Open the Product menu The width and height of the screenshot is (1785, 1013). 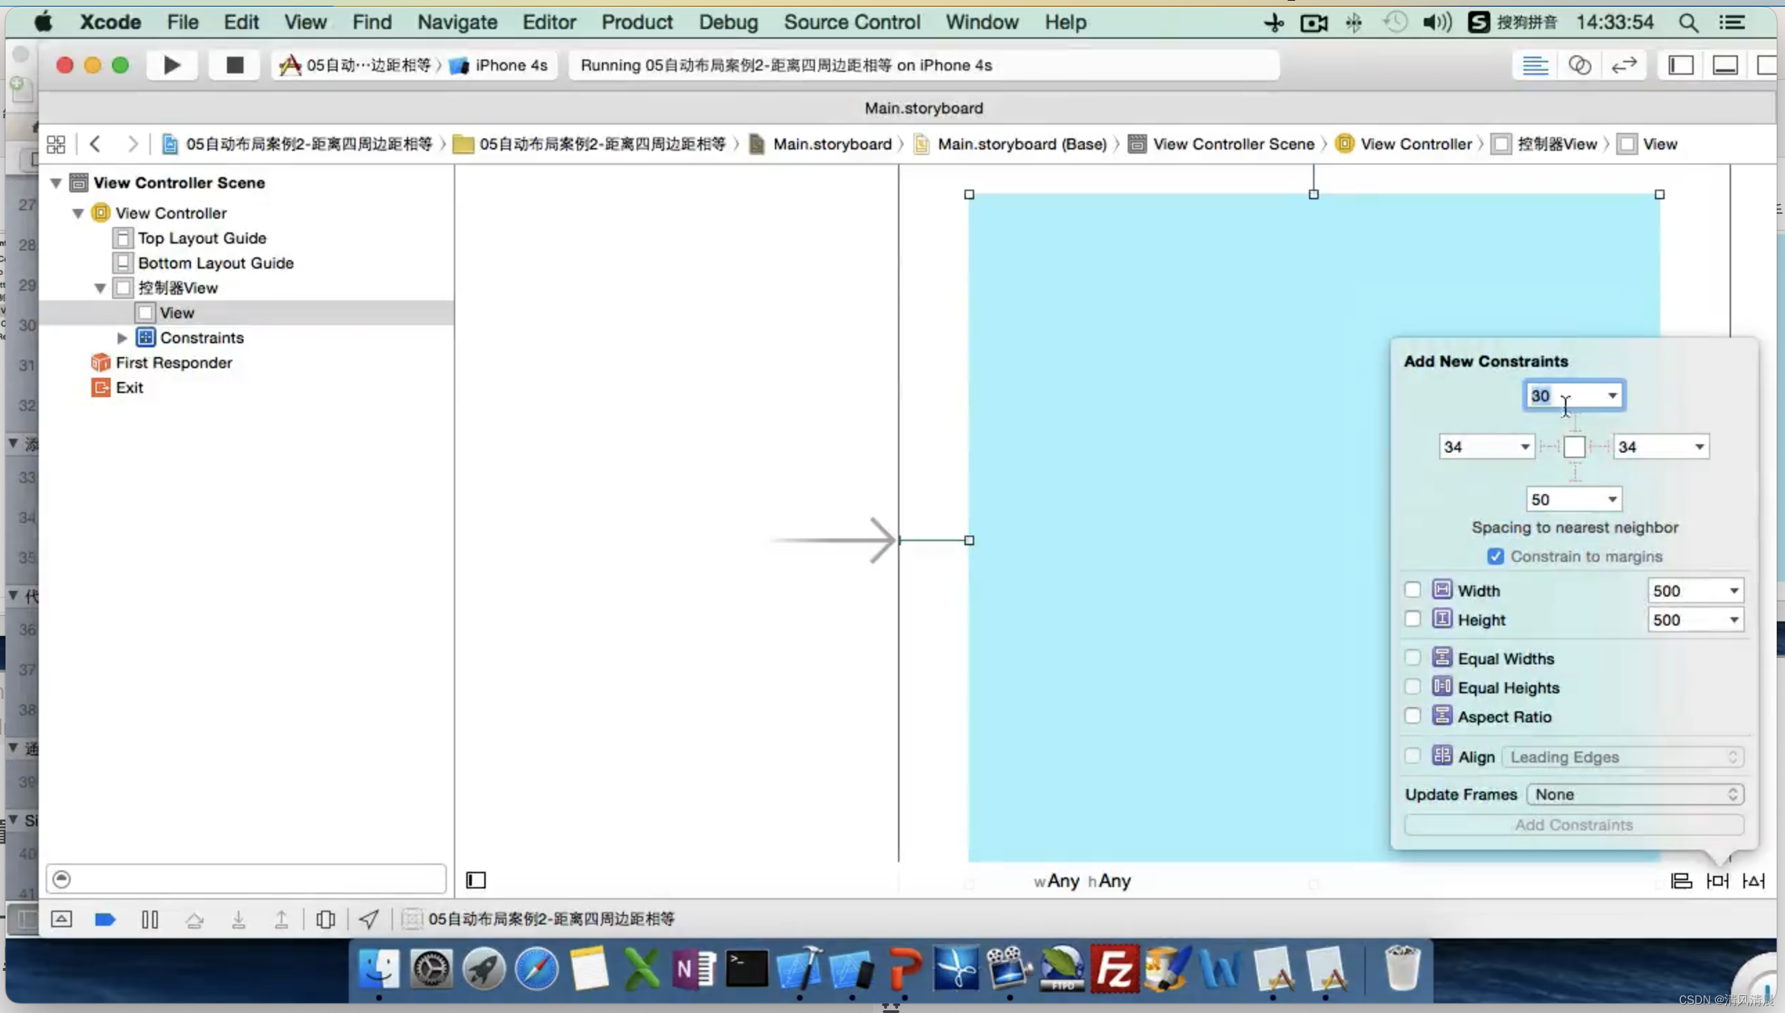tap(637, 22)
